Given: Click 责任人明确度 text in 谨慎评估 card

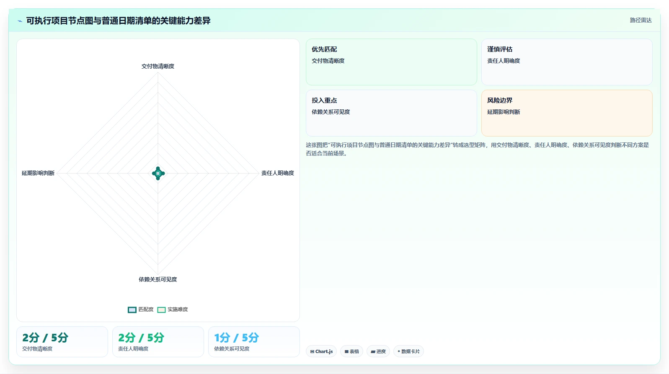Looking at the screenshot, I should [x=504, y=61].
